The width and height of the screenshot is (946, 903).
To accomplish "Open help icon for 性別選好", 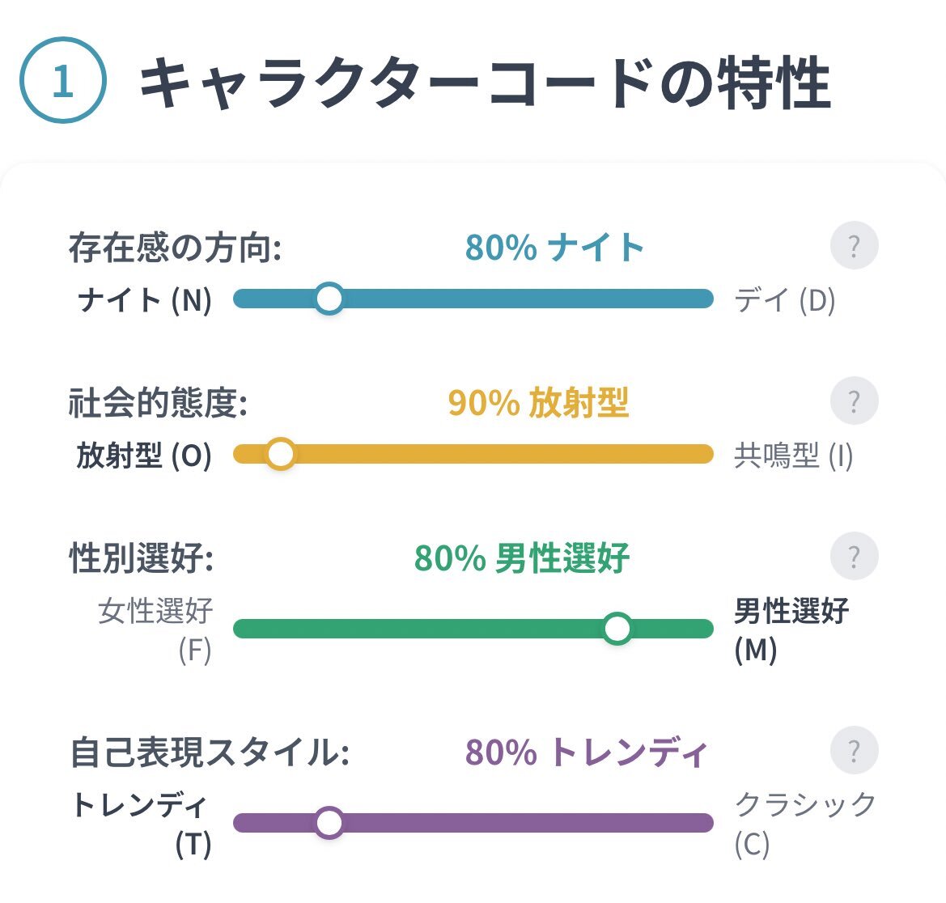I will pyautogui.click(x=854, y=556).
